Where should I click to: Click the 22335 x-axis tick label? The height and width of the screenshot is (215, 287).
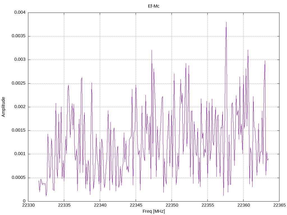pos(64,205)
